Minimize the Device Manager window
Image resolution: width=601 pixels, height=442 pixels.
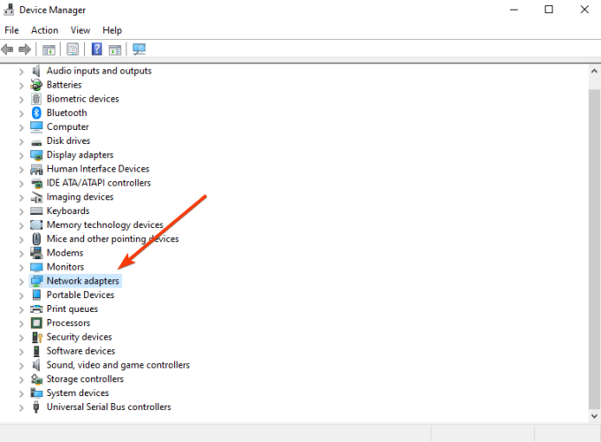[514, 10]
